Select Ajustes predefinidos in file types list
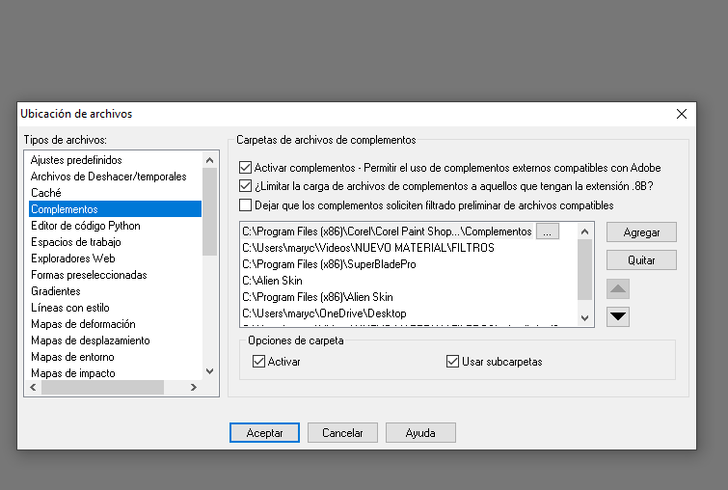Image resolution: width=728 pixels, height=490 pixels. [76, 160]
